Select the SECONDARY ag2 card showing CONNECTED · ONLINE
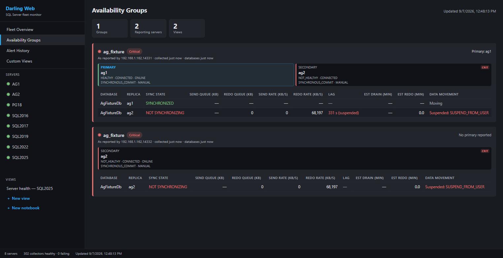 [x=295, y=158]
